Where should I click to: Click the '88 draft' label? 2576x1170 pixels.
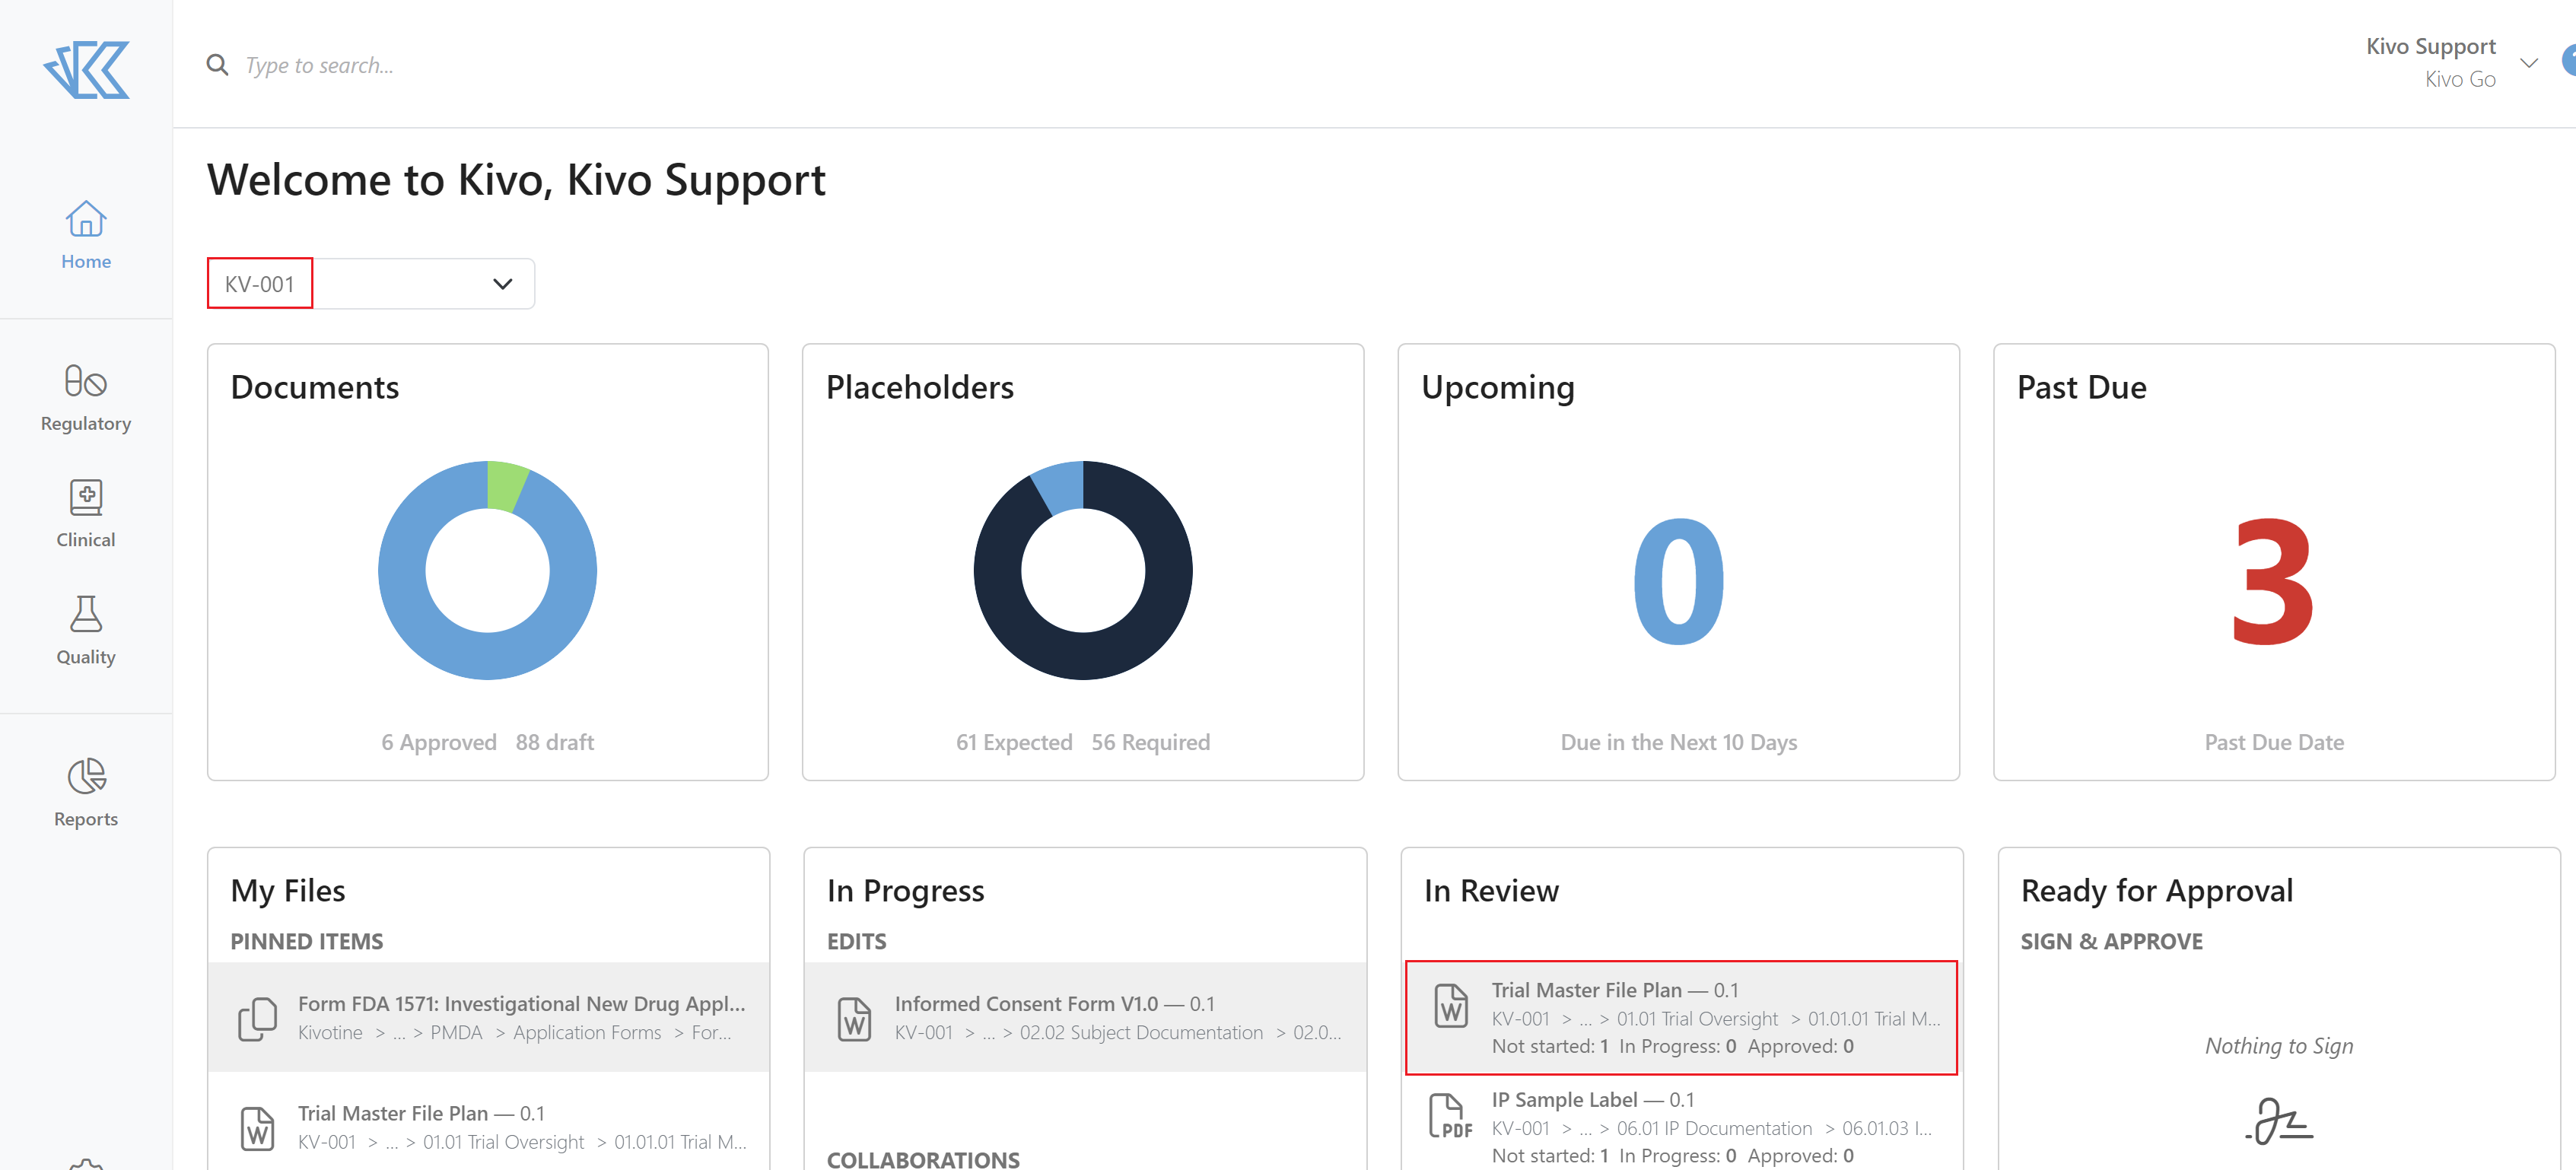555,742
